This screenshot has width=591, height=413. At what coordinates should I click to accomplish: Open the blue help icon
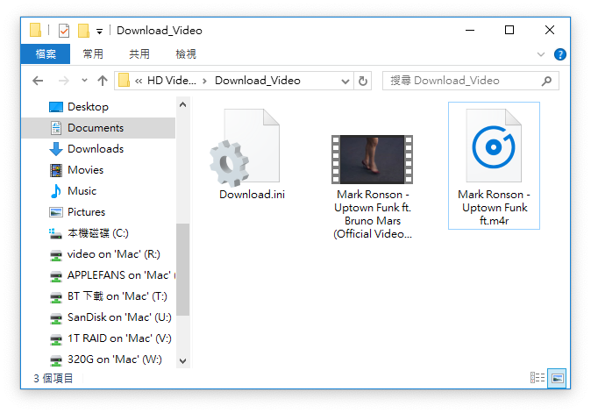(559, 54)
